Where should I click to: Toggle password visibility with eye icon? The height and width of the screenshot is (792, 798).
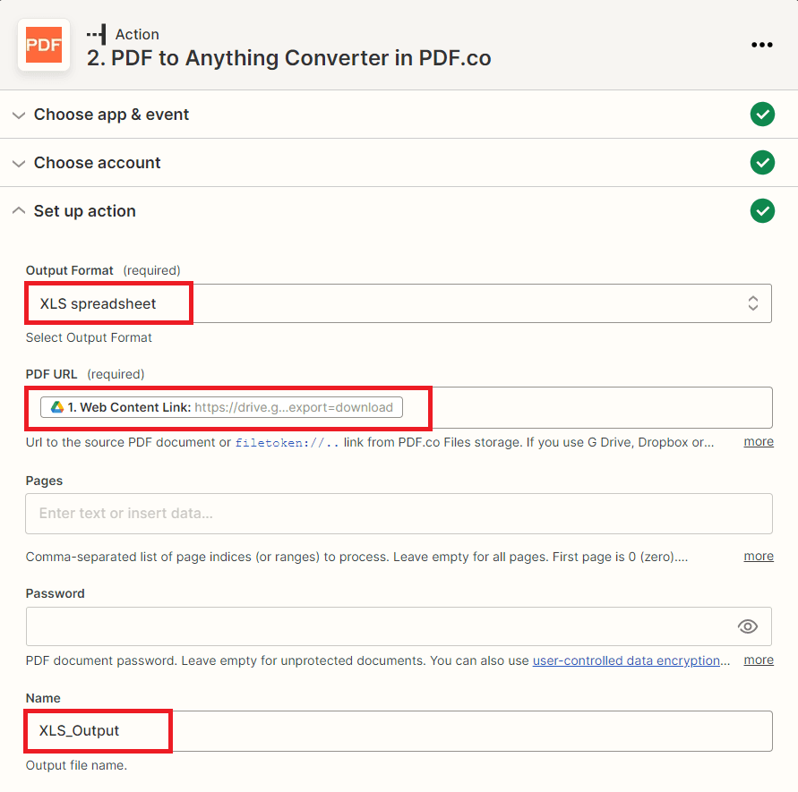748,626
